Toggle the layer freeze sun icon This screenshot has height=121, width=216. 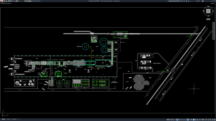click(27, 1)
